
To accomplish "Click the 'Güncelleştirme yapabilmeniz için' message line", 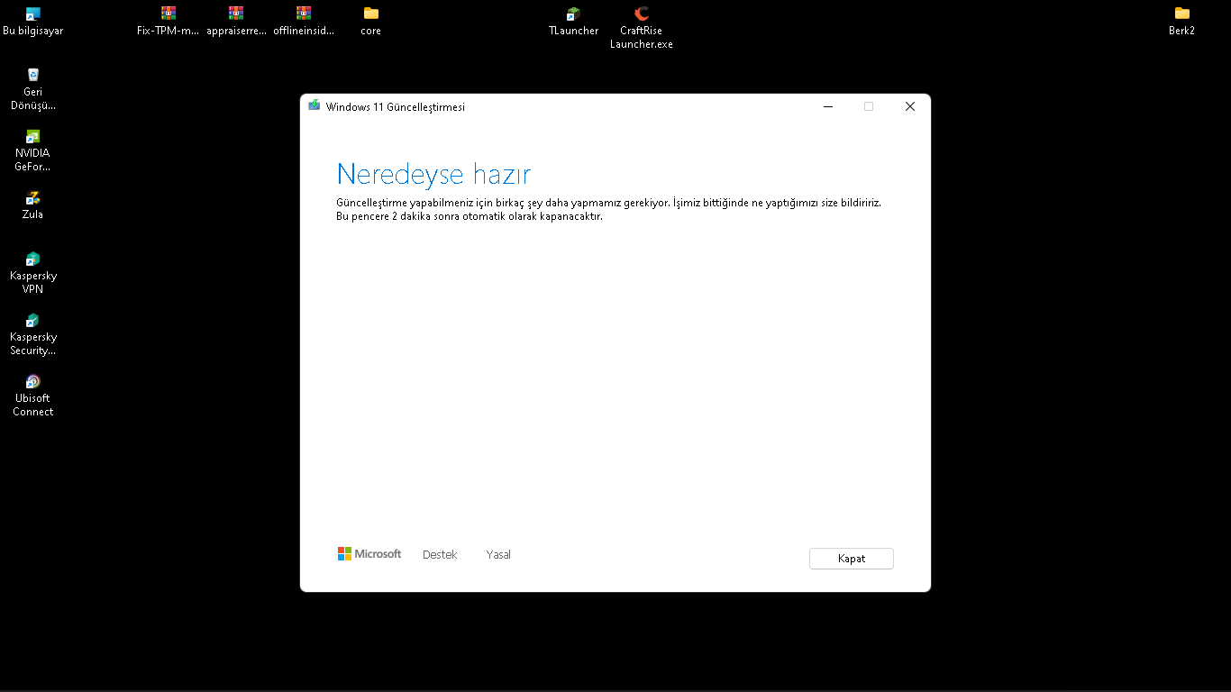I will coord(608,204).
